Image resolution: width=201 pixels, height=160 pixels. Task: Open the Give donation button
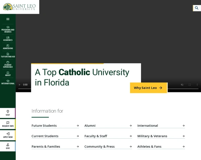tap(8, 146)
